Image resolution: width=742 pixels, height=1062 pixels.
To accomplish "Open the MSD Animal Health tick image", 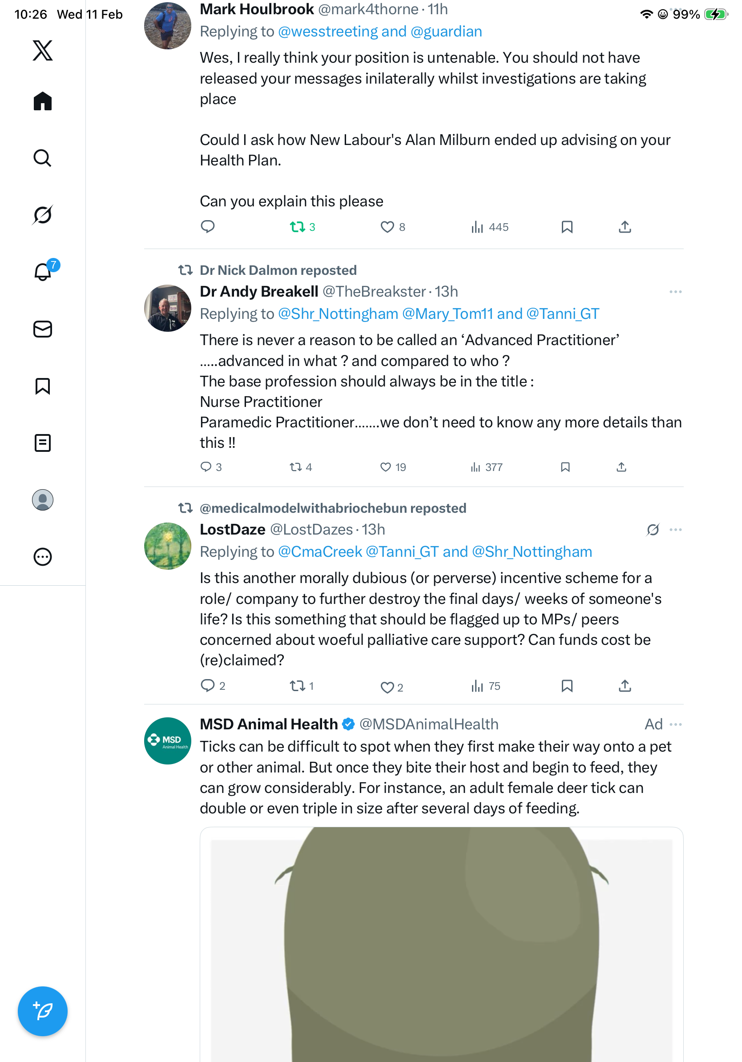I will [x=441, y=944].
